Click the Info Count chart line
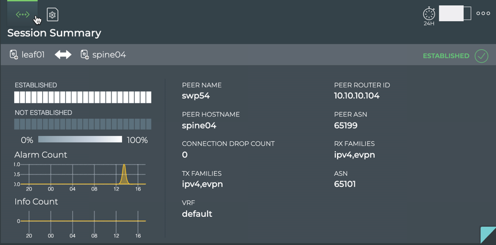Screen dimensions: 496x245 (82, 221)
